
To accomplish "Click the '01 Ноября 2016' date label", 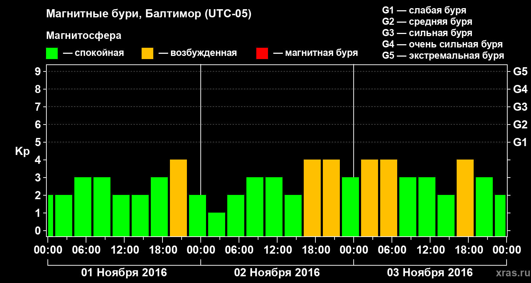I will pyautogui.click(x=124, y=273).
